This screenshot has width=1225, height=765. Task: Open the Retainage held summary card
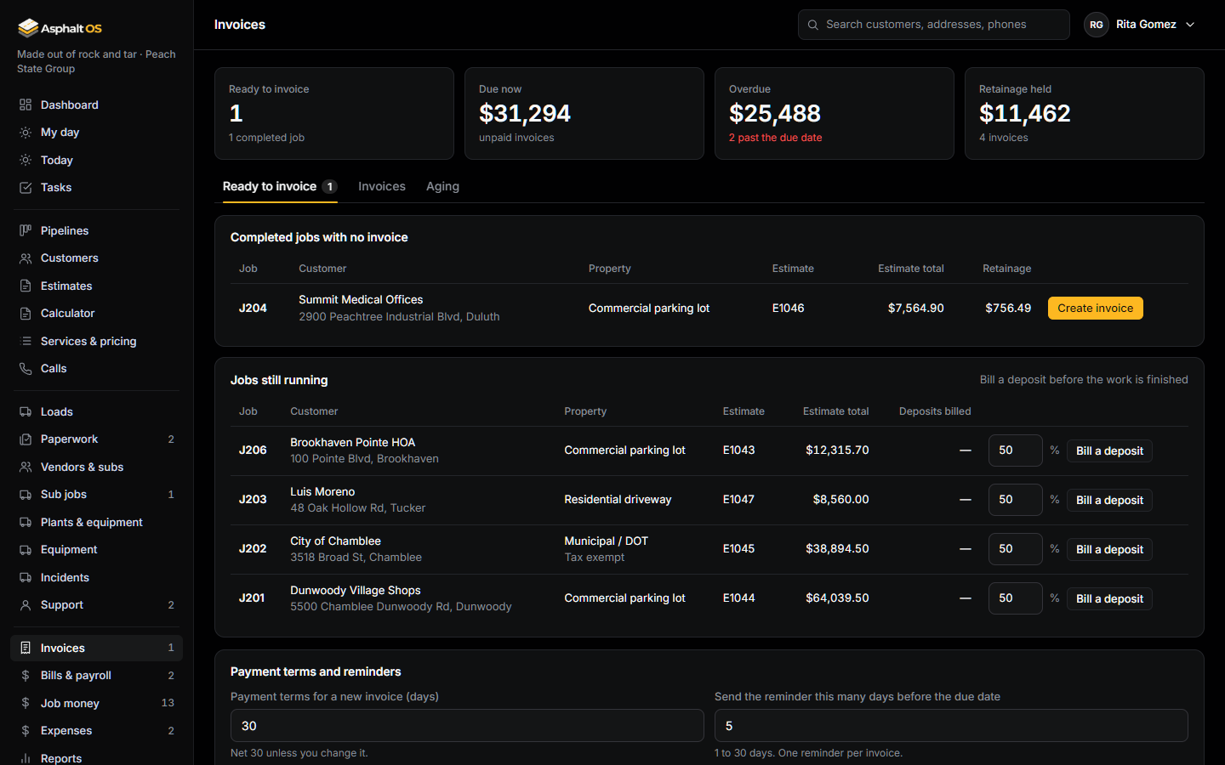1085,114
